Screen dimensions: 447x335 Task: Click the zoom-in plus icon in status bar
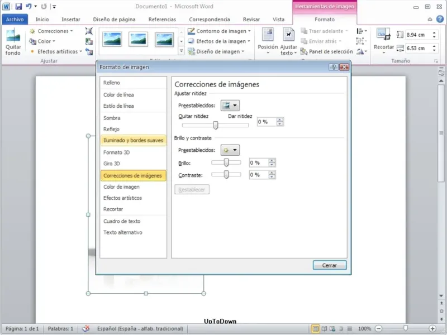pyautogui.click(x=432, y=328)
